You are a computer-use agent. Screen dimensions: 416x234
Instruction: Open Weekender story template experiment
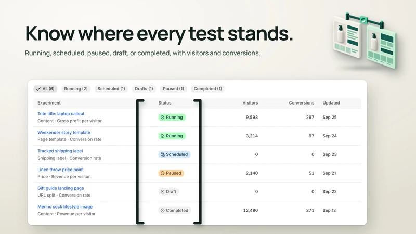pyautogui.click(x=63, y=133)
